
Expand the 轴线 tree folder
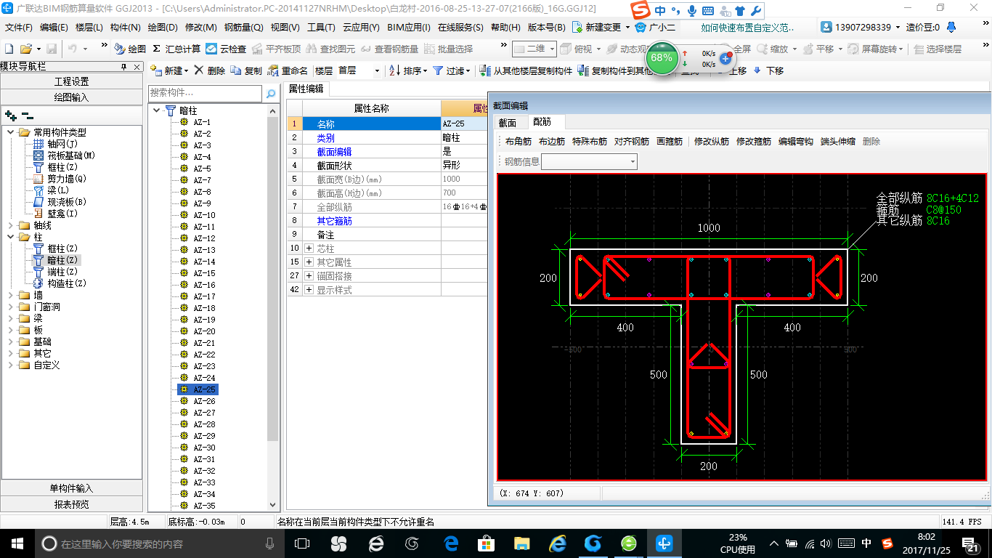pyautogui.click(x=11, y=225)
